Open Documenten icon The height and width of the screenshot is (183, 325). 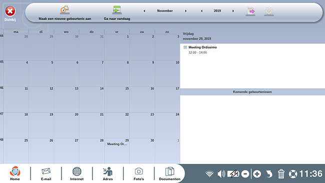pos(170,173)
